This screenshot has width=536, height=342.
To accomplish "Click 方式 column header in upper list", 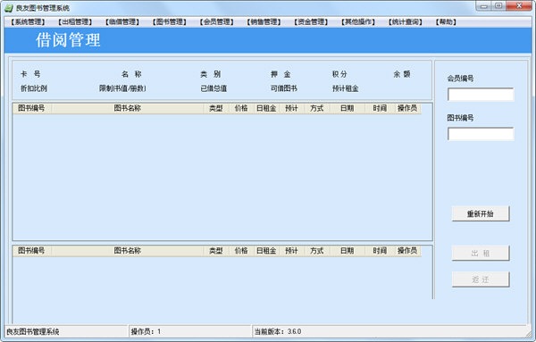I will (317, 108).
